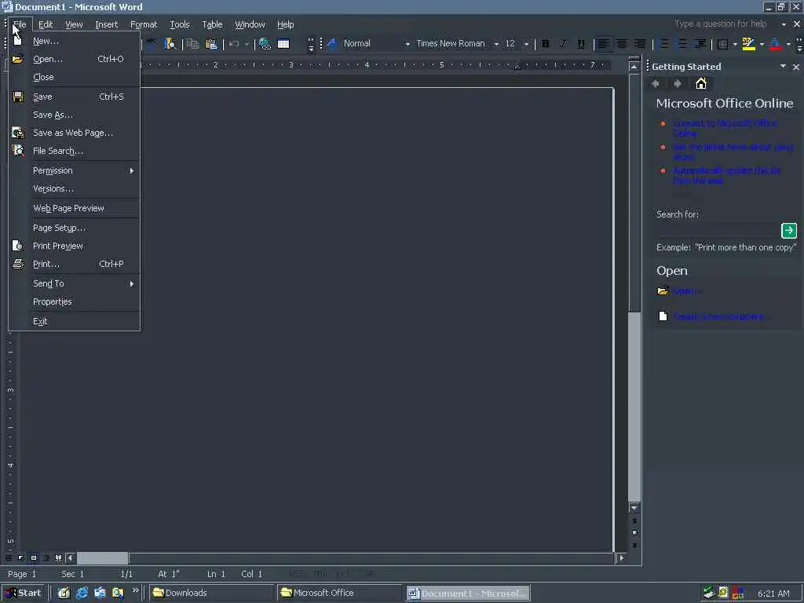This screenshot has height=603, width=804.
Task: Click the Outside Border icon
Action: [723, 44]
